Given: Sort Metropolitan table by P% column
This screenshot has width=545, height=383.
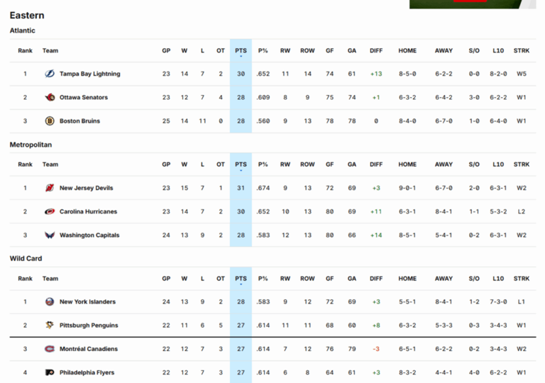Looking at the screenshot, I should [263, 165].
